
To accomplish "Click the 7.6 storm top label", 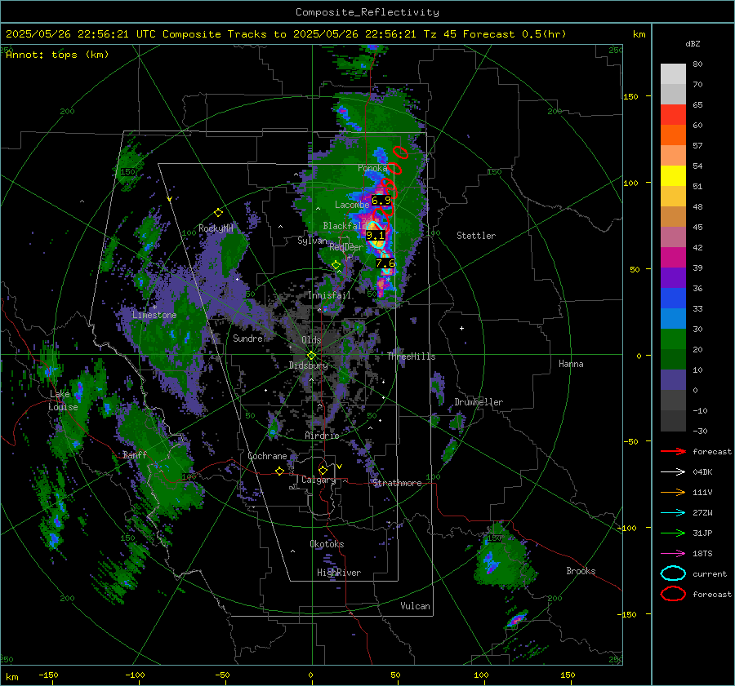I will [x=385, y=263].
